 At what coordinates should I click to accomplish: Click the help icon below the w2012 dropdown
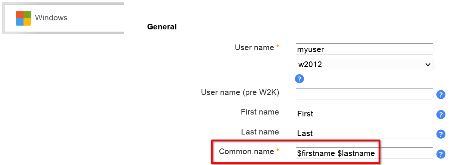tap(299, 79)
